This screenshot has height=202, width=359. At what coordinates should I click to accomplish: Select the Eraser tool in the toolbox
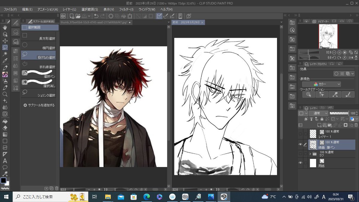pos(5,128)
